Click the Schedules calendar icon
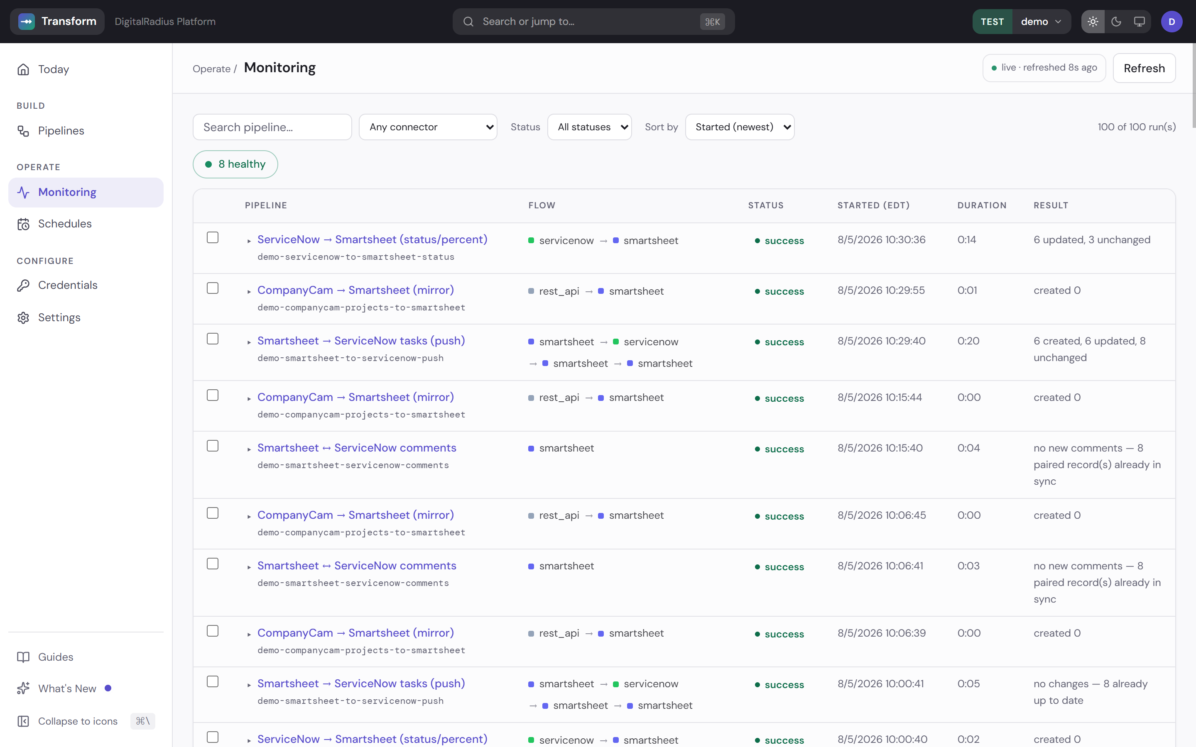The width and height of the screenshot is (1196, 747). [23, 224]
